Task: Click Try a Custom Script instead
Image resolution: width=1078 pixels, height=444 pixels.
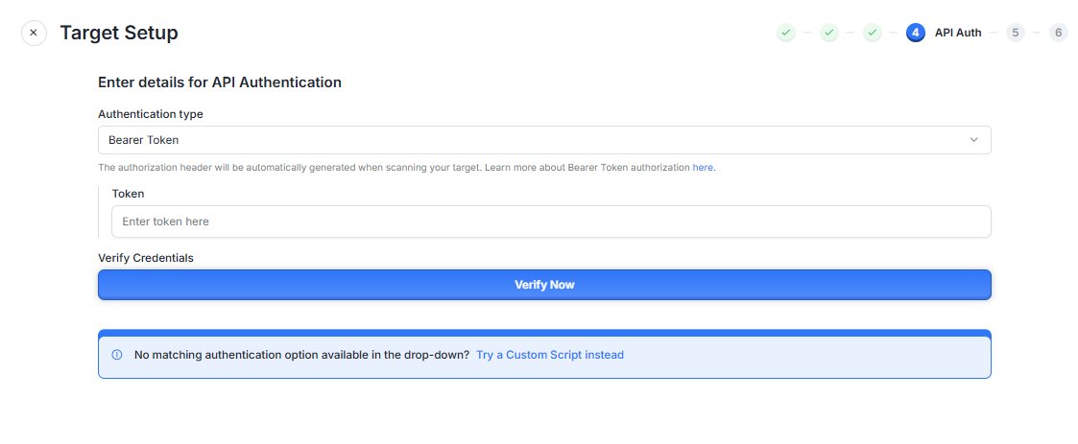Action: pos(550,356)
